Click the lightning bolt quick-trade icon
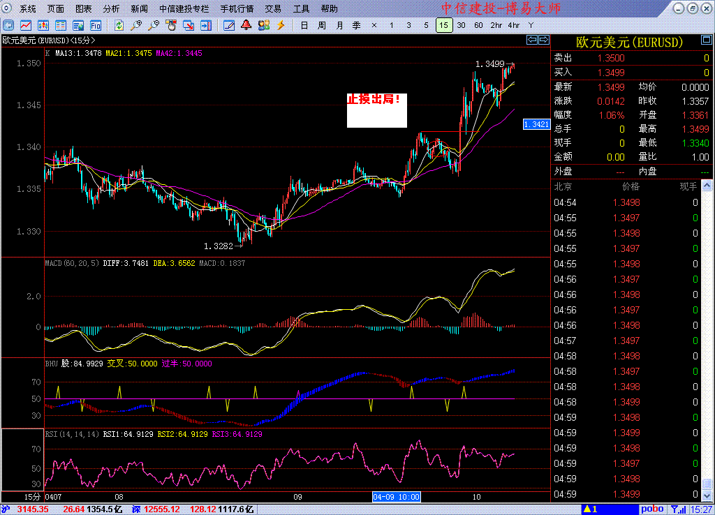 point(281,26)
